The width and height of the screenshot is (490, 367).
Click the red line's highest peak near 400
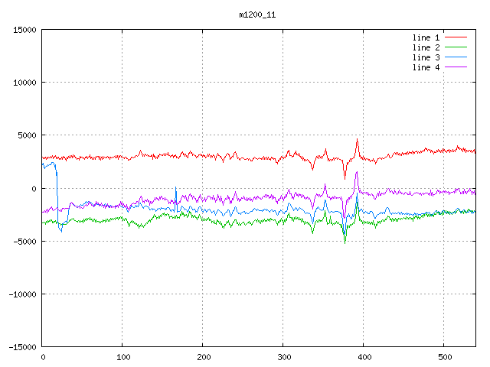tap(357, 140)
